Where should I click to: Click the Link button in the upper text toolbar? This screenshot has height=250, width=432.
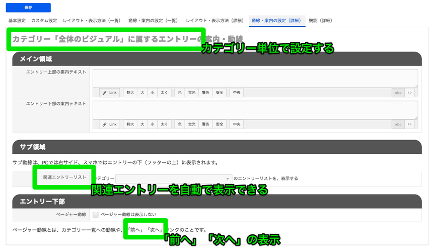pos(109,93)
